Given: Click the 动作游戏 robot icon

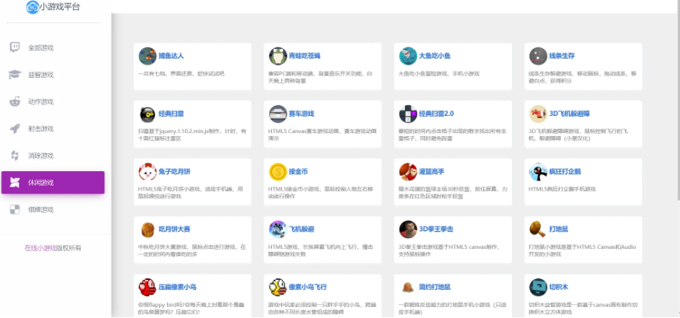Looking at the screenshot, I should click(15, 102).
